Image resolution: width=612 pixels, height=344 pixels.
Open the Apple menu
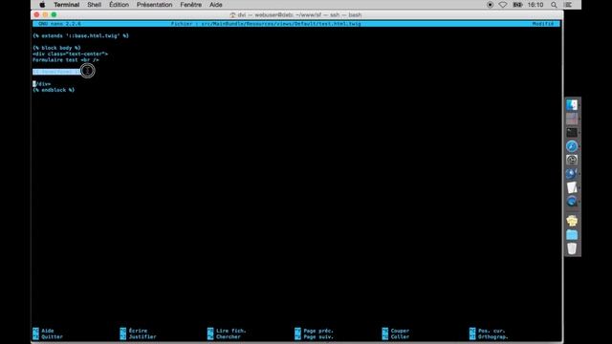point(42,5)
